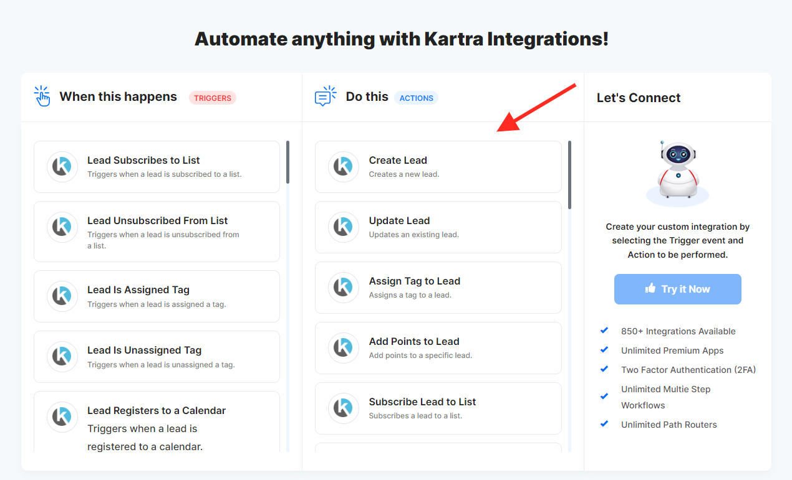
Task: Click "Automate anything with Kartra Integrations!" title
Action: 402,39
